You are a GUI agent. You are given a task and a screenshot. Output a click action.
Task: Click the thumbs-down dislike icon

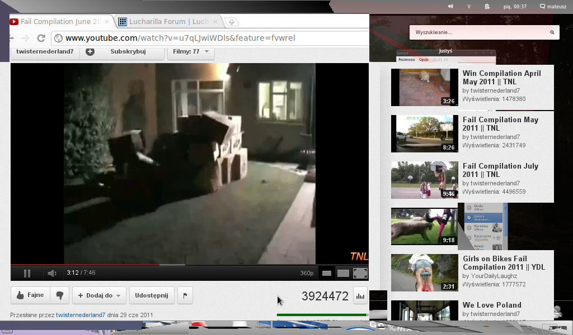point(59,295)
